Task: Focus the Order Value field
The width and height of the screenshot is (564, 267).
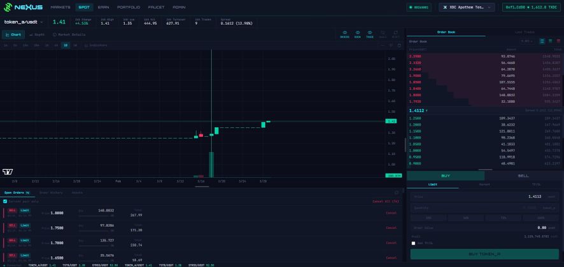Action: (485, 228)
